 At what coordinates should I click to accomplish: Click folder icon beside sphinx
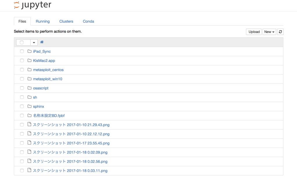(29, 106)
